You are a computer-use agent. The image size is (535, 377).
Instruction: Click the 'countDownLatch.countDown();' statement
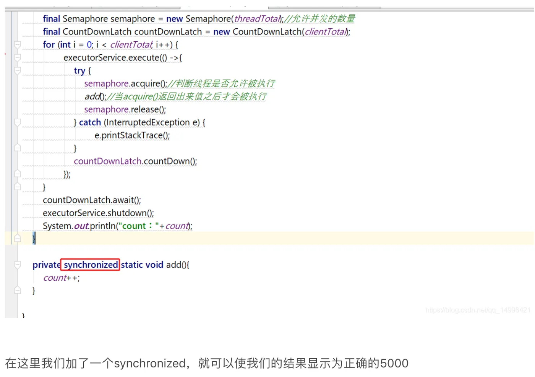(135, 161)
